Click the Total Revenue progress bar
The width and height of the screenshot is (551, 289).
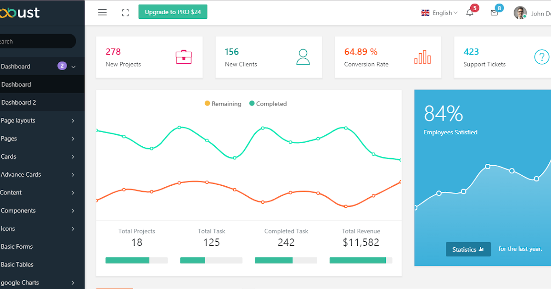[x=361, y=261]
